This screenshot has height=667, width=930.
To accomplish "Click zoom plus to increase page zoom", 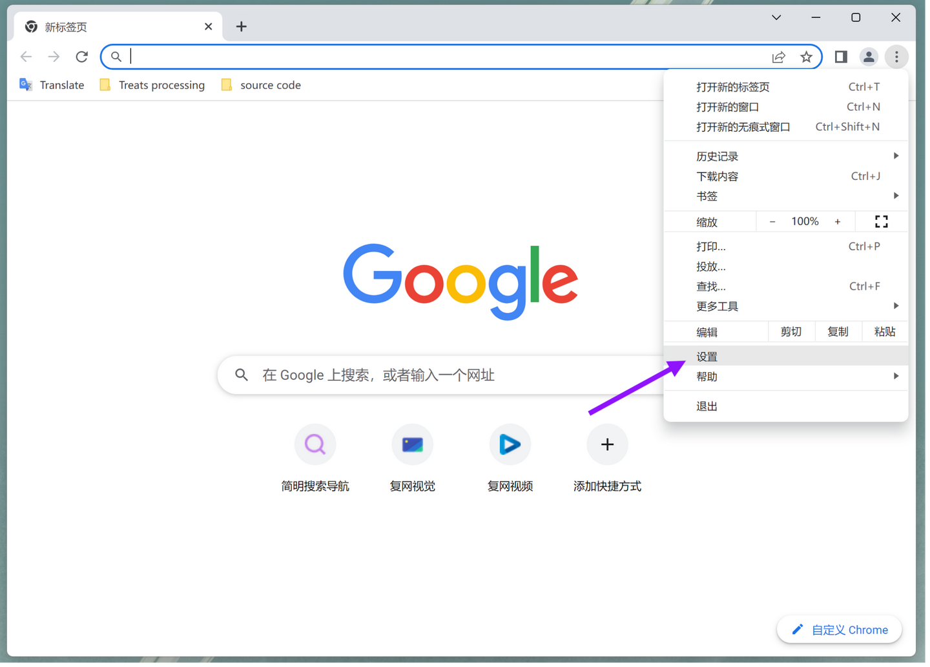I will coord(838,221).
